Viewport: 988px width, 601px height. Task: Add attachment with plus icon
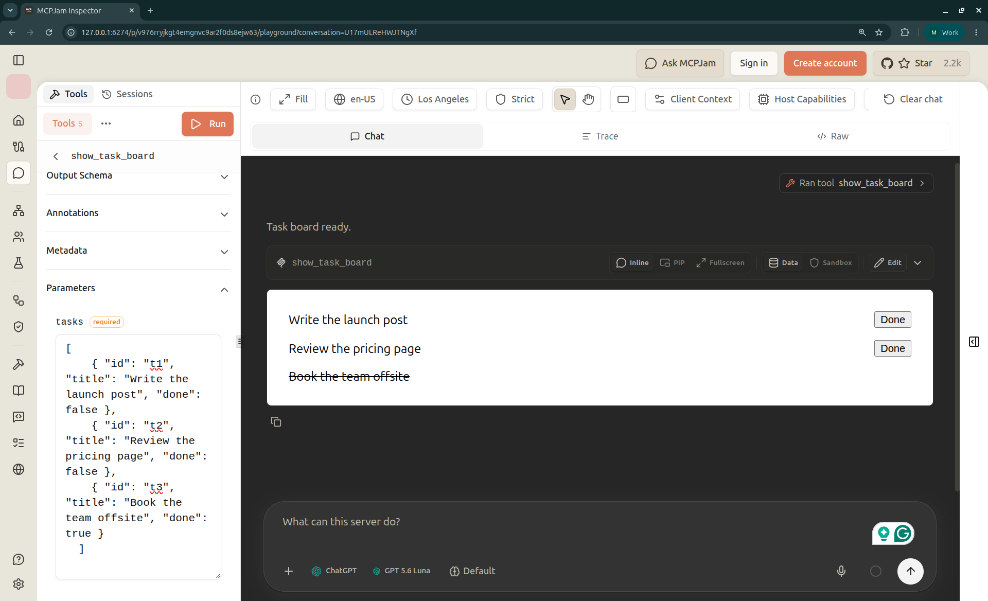(x=289, y=571)
